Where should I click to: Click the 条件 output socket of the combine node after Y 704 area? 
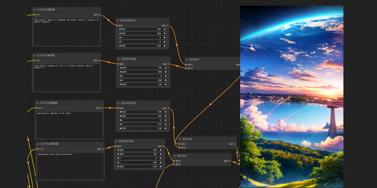tap(230, 161)
